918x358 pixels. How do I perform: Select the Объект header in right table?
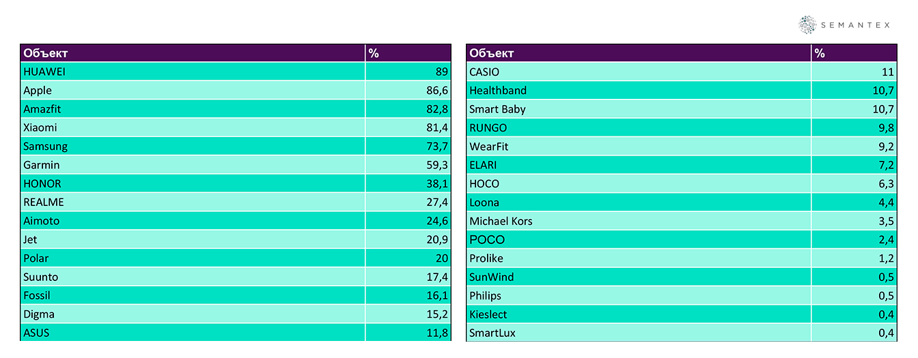coord(492,53)
